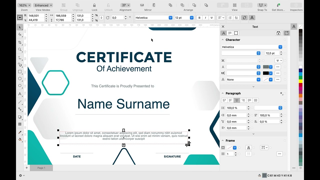Click the Mirror vertically icon
This screenshot has height=180, width=320.
[x=154, y=5]
